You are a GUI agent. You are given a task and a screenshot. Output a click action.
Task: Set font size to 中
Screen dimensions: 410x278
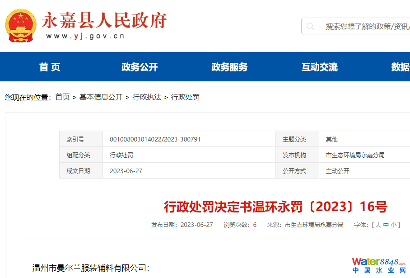(386, 225)
